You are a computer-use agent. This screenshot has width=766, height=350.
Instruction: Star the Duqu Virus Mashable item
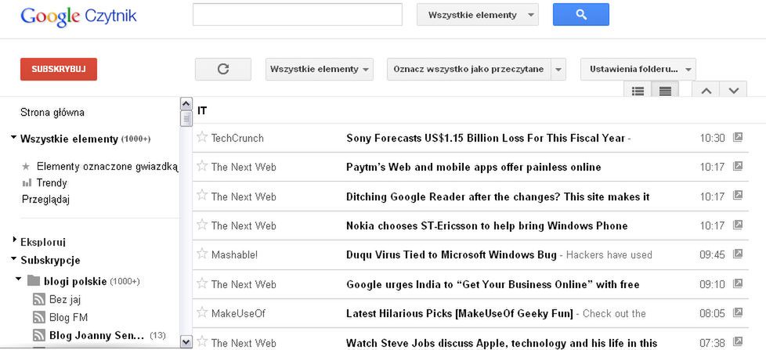202,254
